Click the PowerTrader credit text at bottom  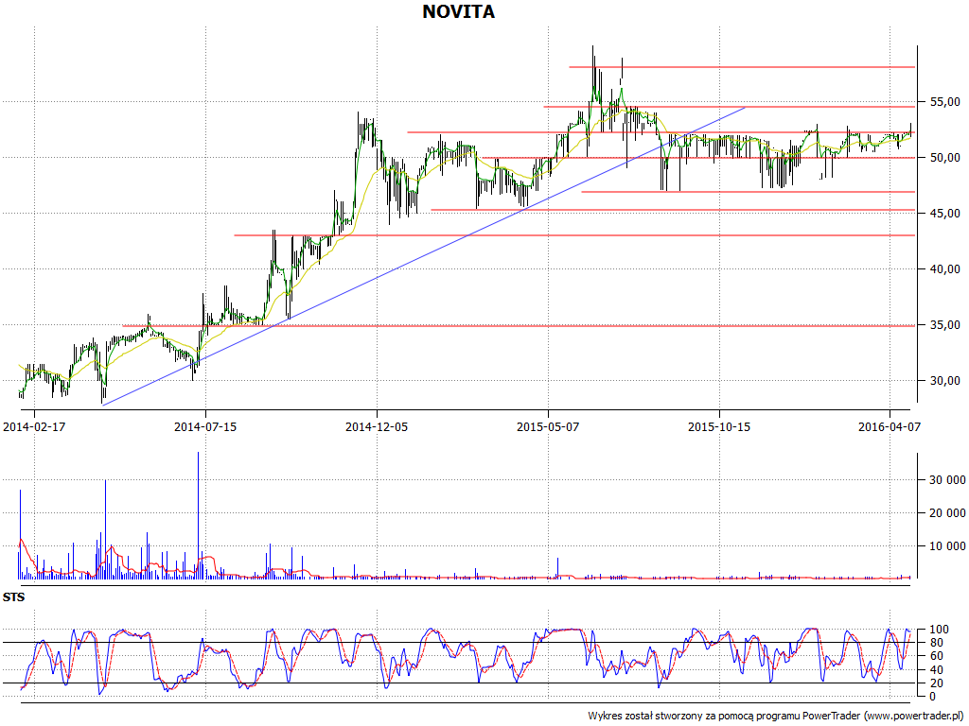tap(778, 717)
